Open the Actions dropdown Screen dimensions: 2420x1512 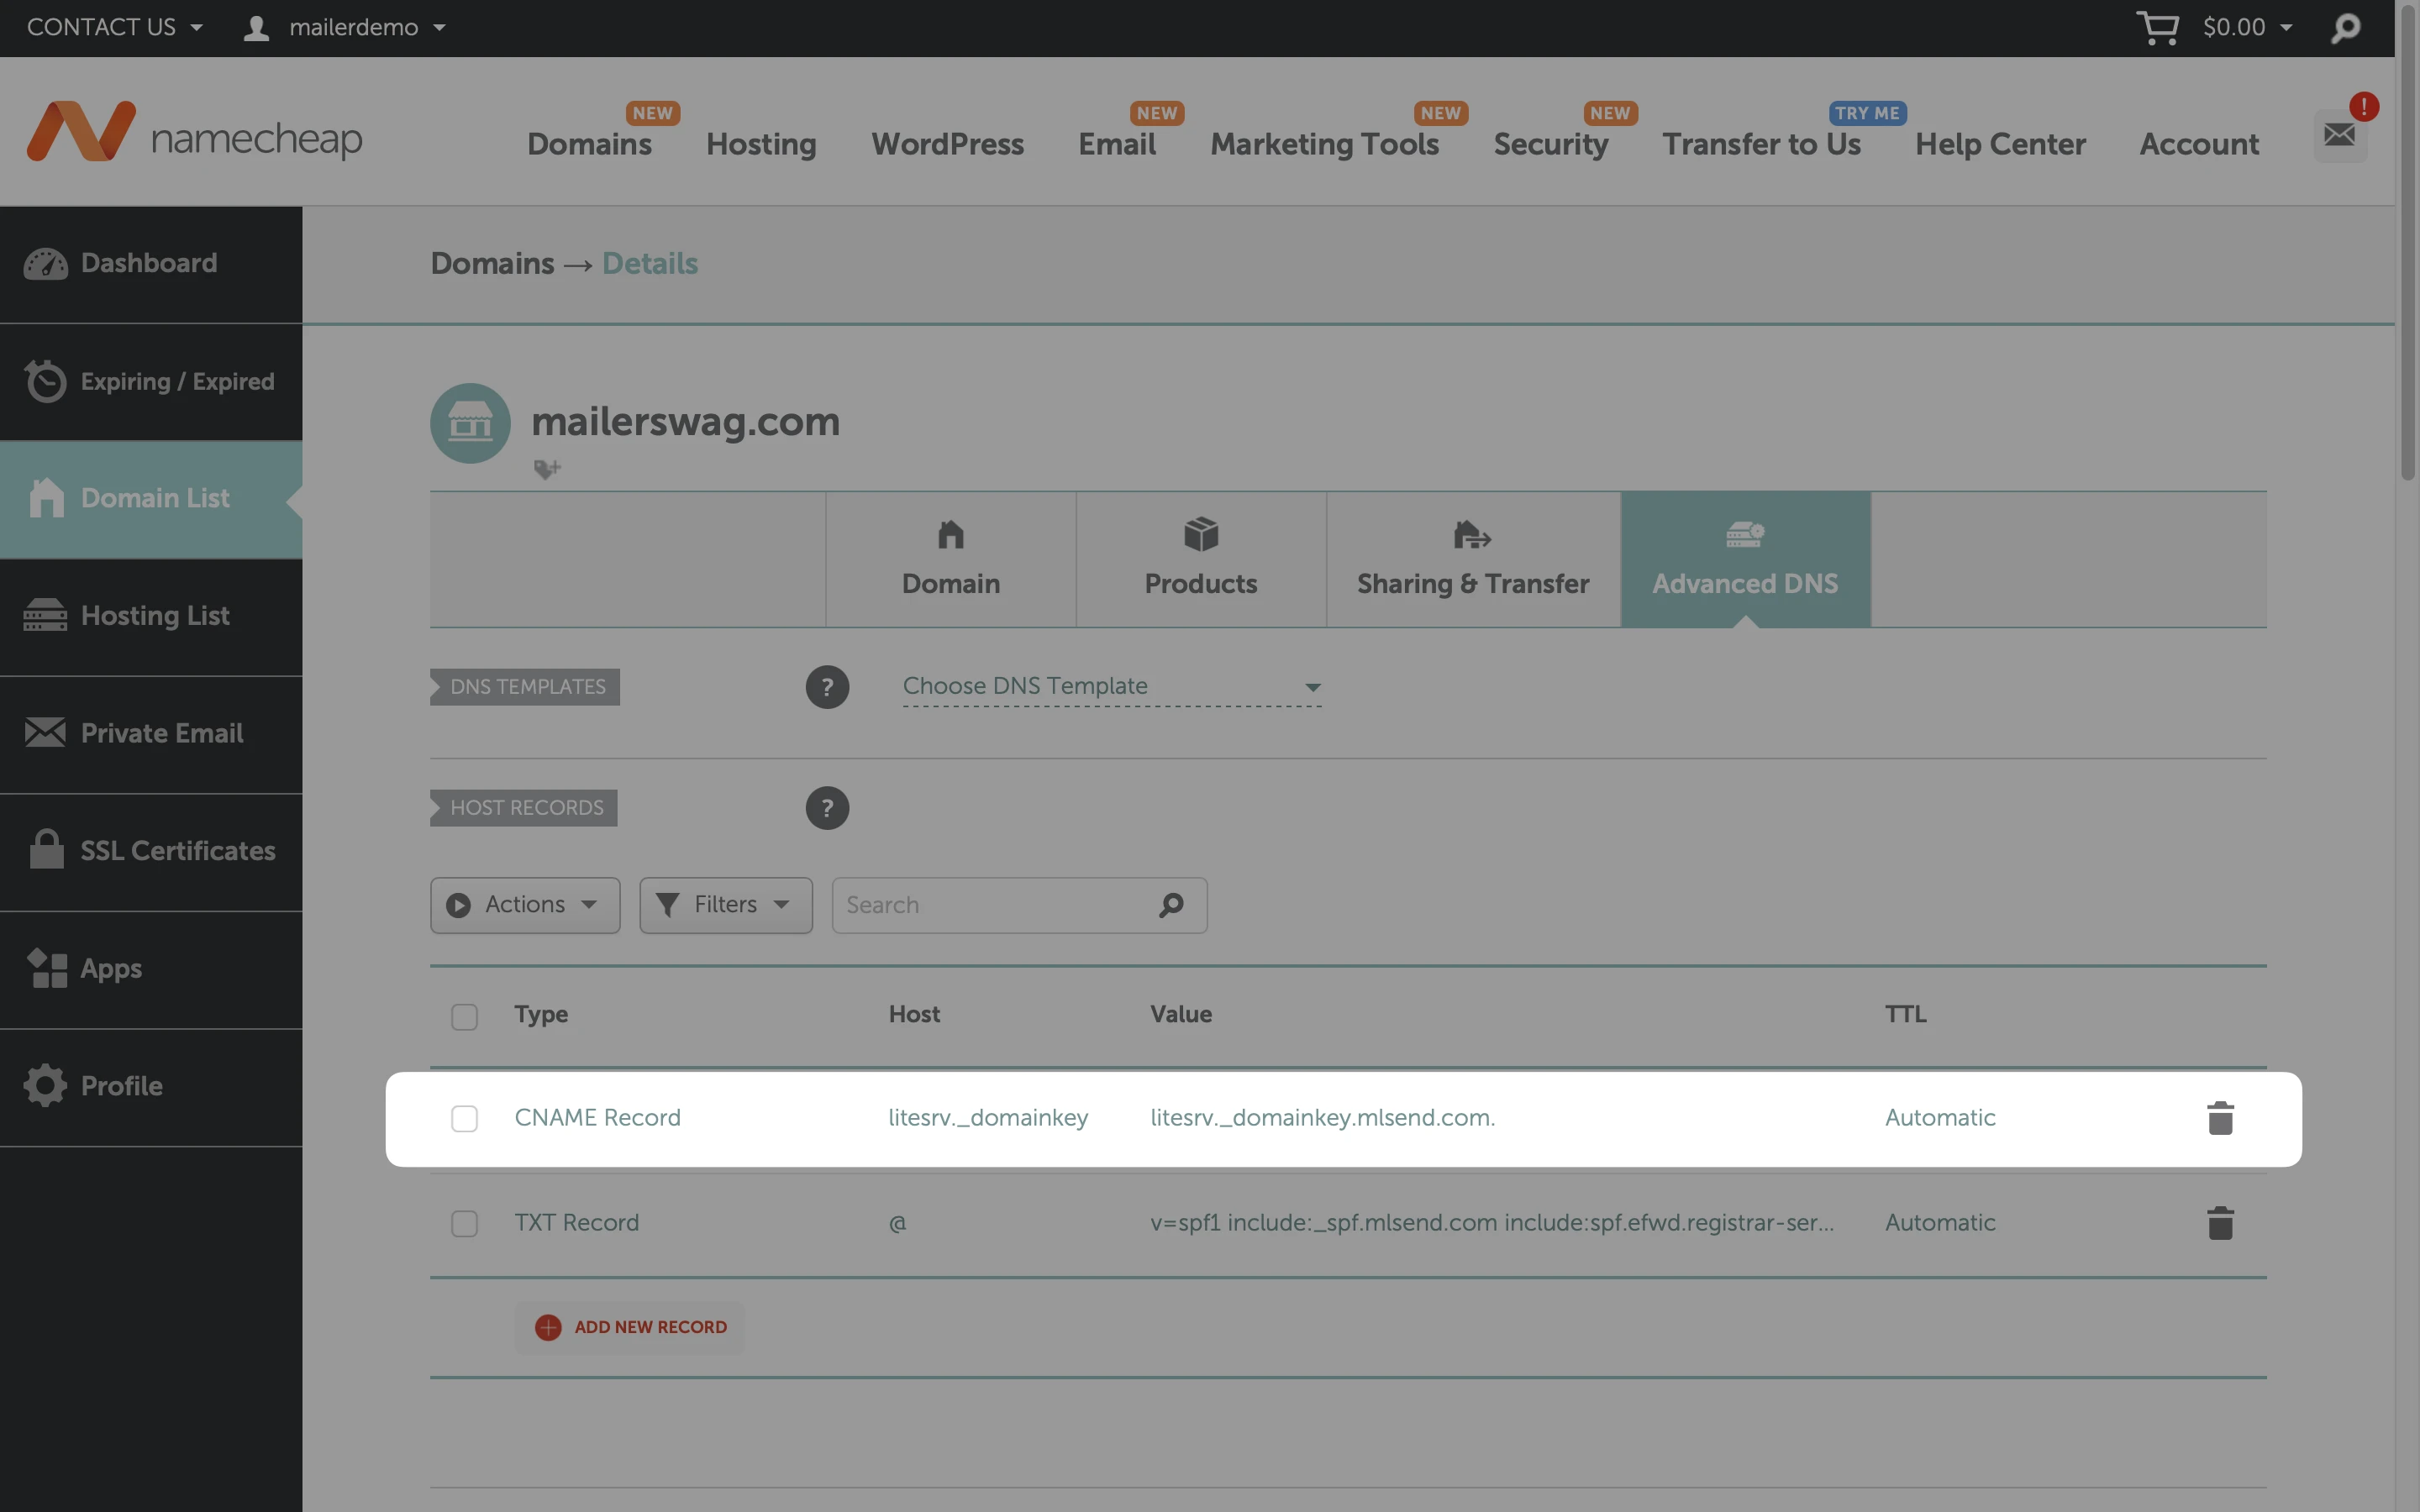tap(525, 905)
